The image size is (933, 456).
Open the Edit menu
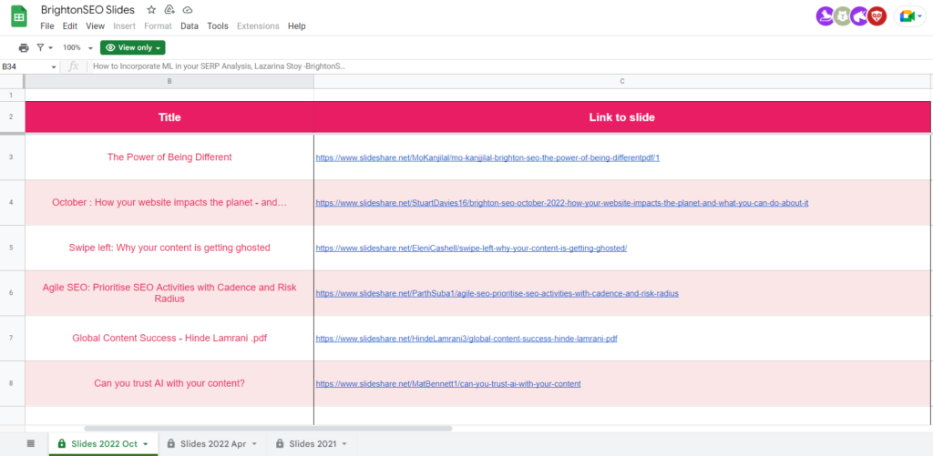coord(69,26)
